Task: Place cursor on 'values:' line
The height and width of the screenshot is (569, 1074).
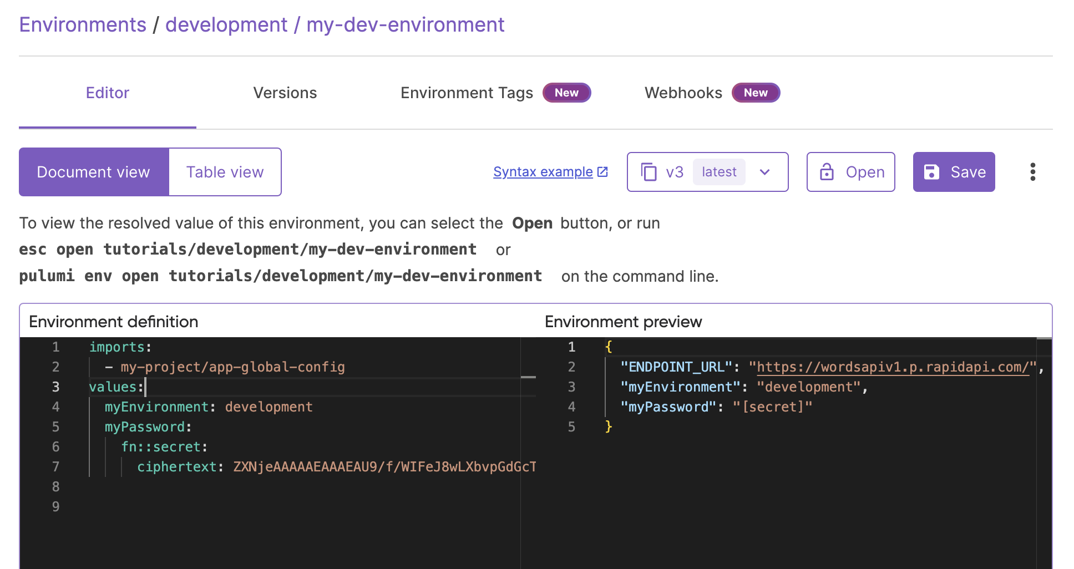Action: click(116, 387)
